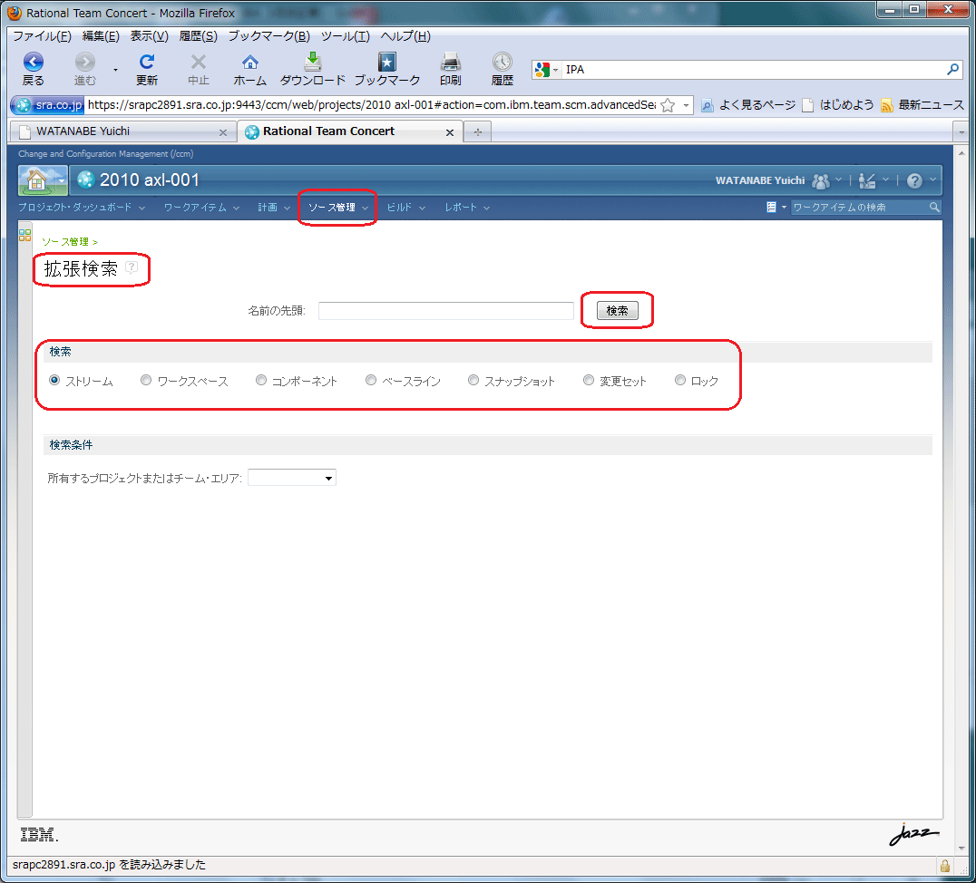This screenshot has width=976, height=883.
Task: Open the ヘルプ(H) menu
Action: [405, 36]
